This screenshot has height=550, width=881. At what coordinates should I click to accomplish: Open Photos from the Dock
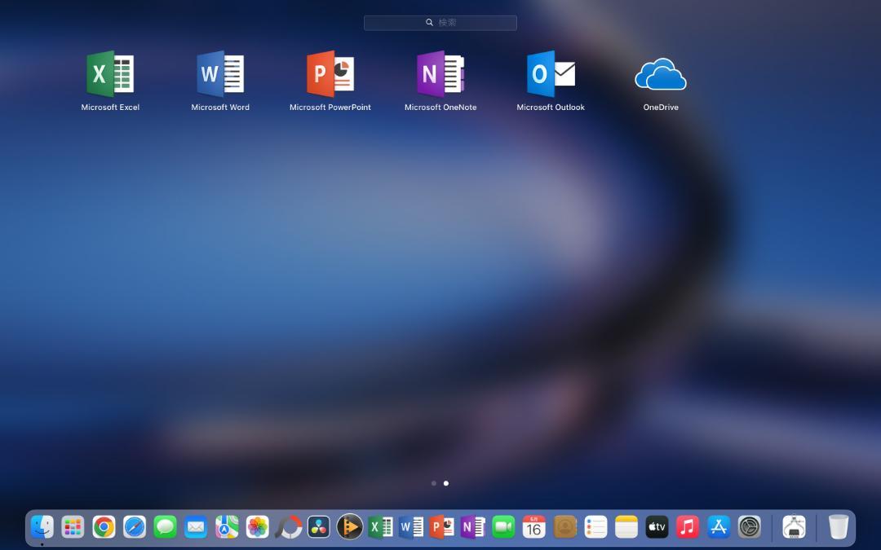257,527
